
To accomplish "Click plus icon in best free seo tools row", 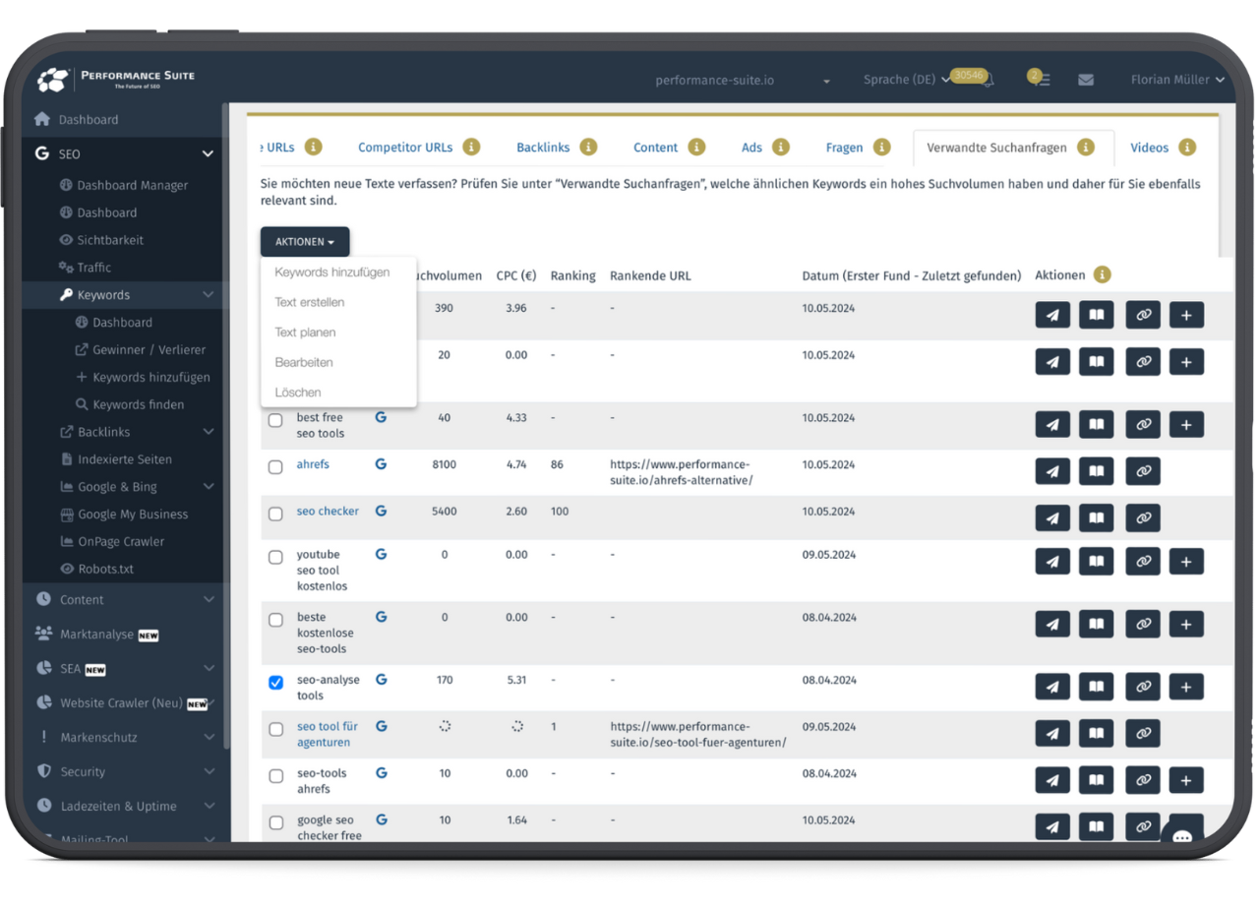I will [1186, 424].
